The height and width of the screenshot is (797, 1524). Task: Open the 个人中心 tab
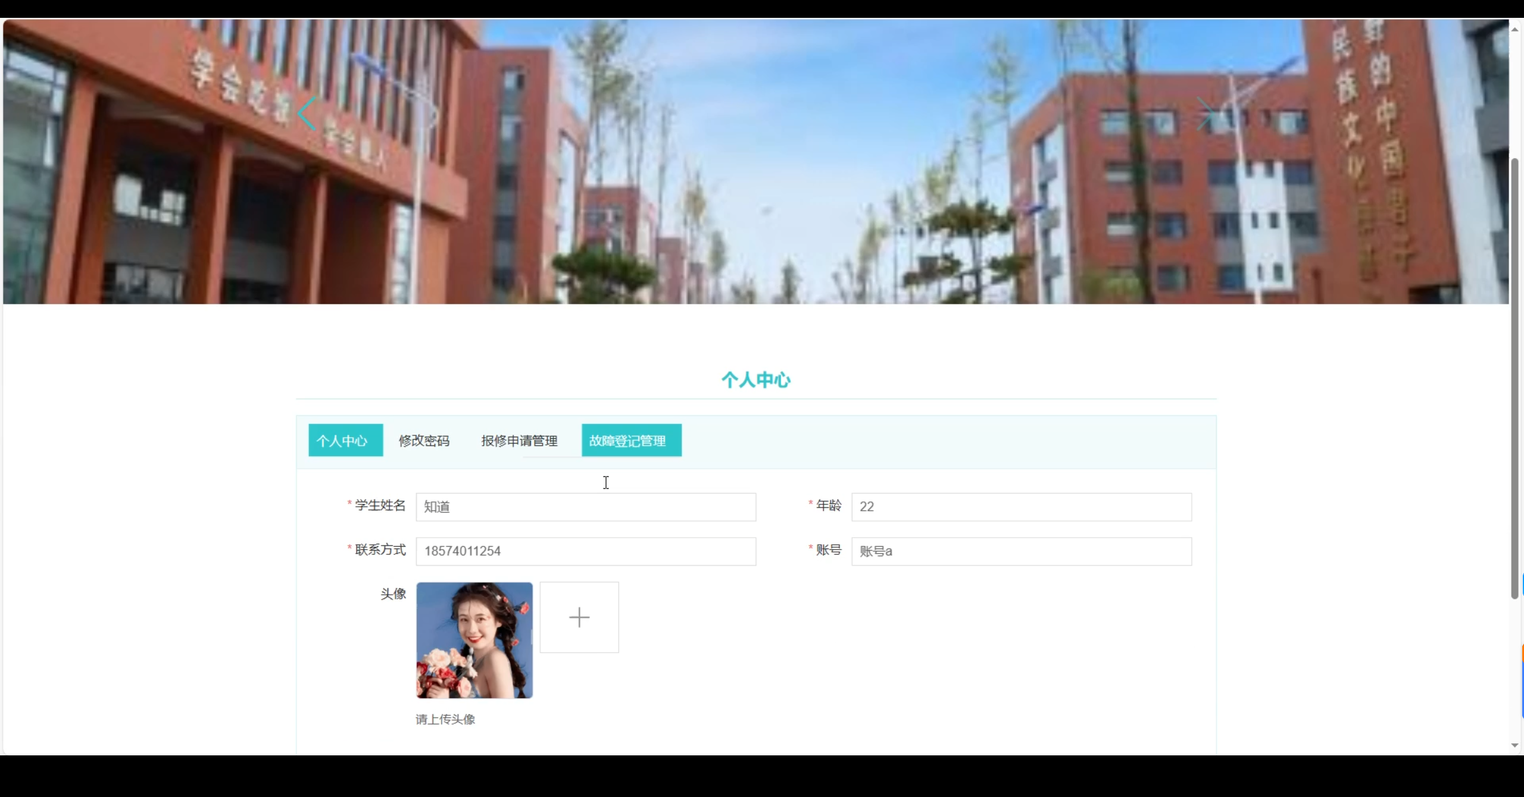pyautogui.click(x=345, y=441)
